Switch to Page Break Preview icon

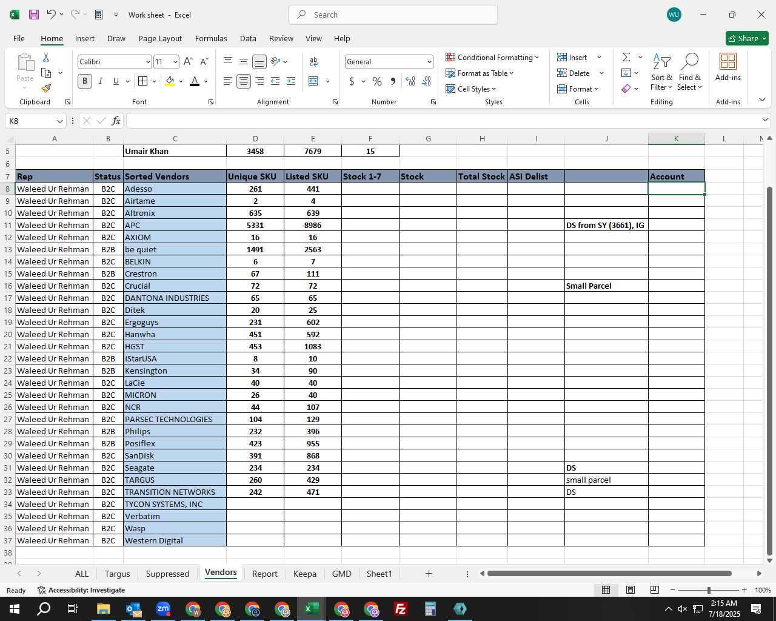(x=654, y=590)
